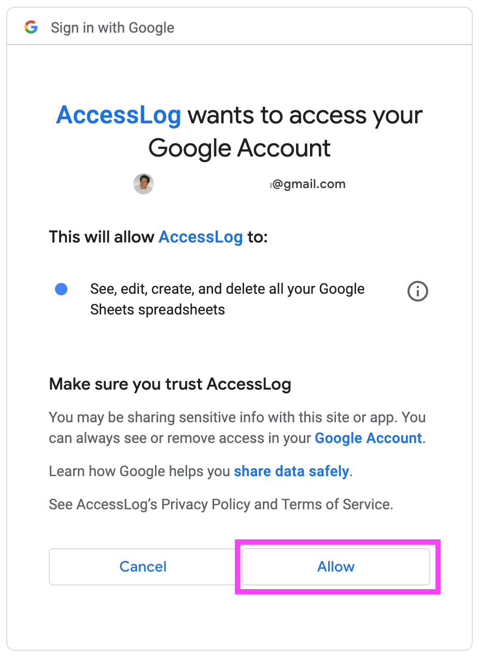
Task: Click inside the pink highlighted Allow box
Action: (336, 566)
